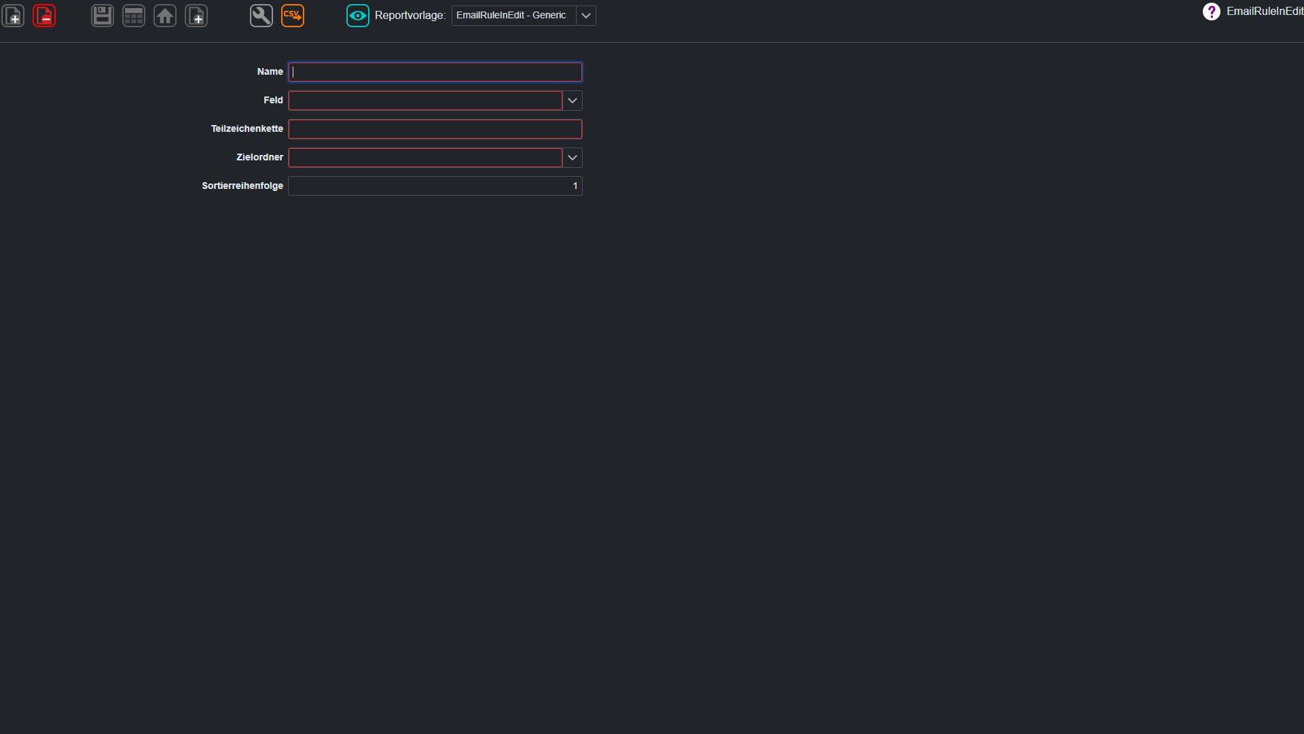Image resolution: width=1304 pixels, height=734 pixels.
Task: Click into the Zielordner combo field
Action: point(426,158)
